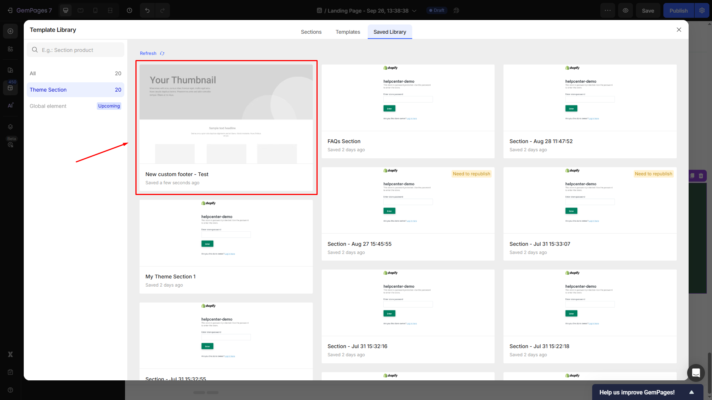
Task: Switch to the Sections tab
Action: [311, 32]
